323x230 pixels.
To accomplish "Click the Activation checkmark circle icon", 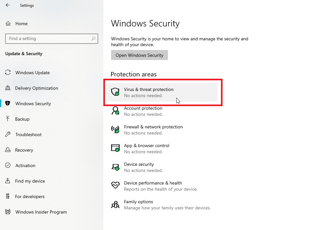I will point(8,165).
